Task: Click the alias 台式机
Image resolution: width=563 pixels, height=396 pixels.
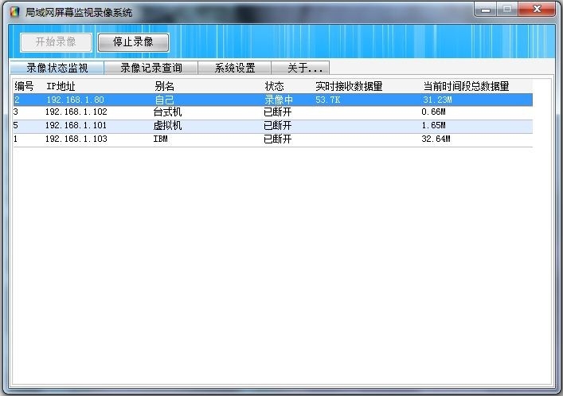Action: (167, 112)
